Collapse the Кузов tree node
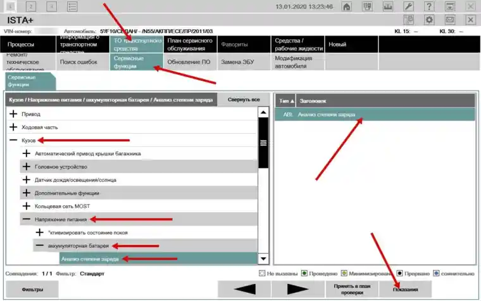Screen dimensions: 481x301 [x=13, y=141]
